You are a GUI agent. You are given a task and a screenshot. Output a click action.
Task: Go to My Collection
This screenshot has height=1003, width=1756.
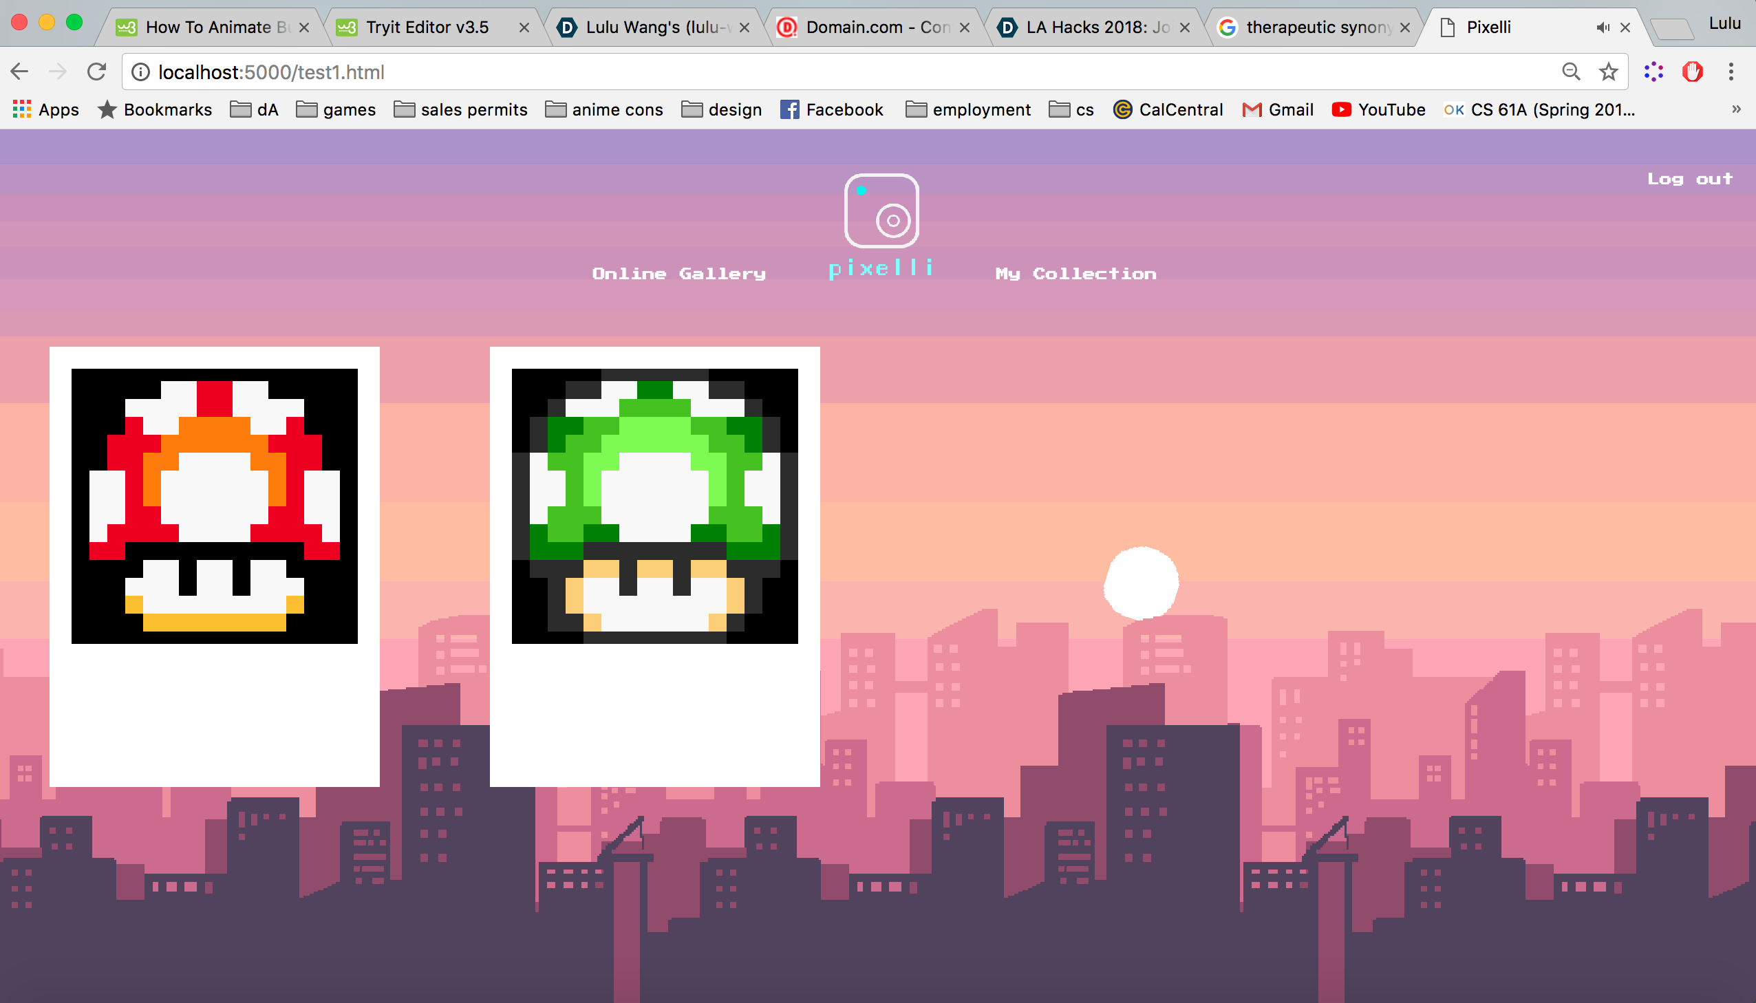pyautogui.click(x=1075, y=274)
